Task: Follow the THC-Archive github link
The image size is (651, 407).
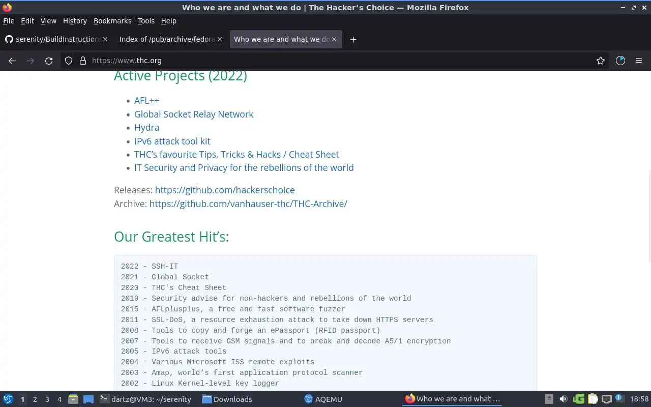Action: tap(248, 203)
